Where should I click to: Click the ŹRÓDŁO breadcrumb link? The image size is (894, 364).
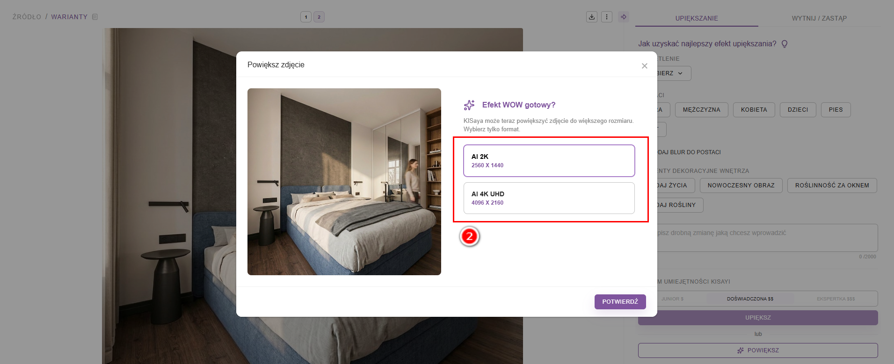(x=27, y=17)
